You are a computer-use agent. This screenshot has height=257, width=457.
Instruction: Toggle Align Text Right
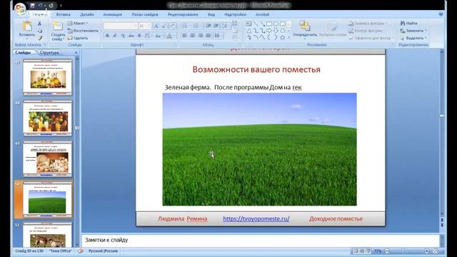(x=200, y=36)
